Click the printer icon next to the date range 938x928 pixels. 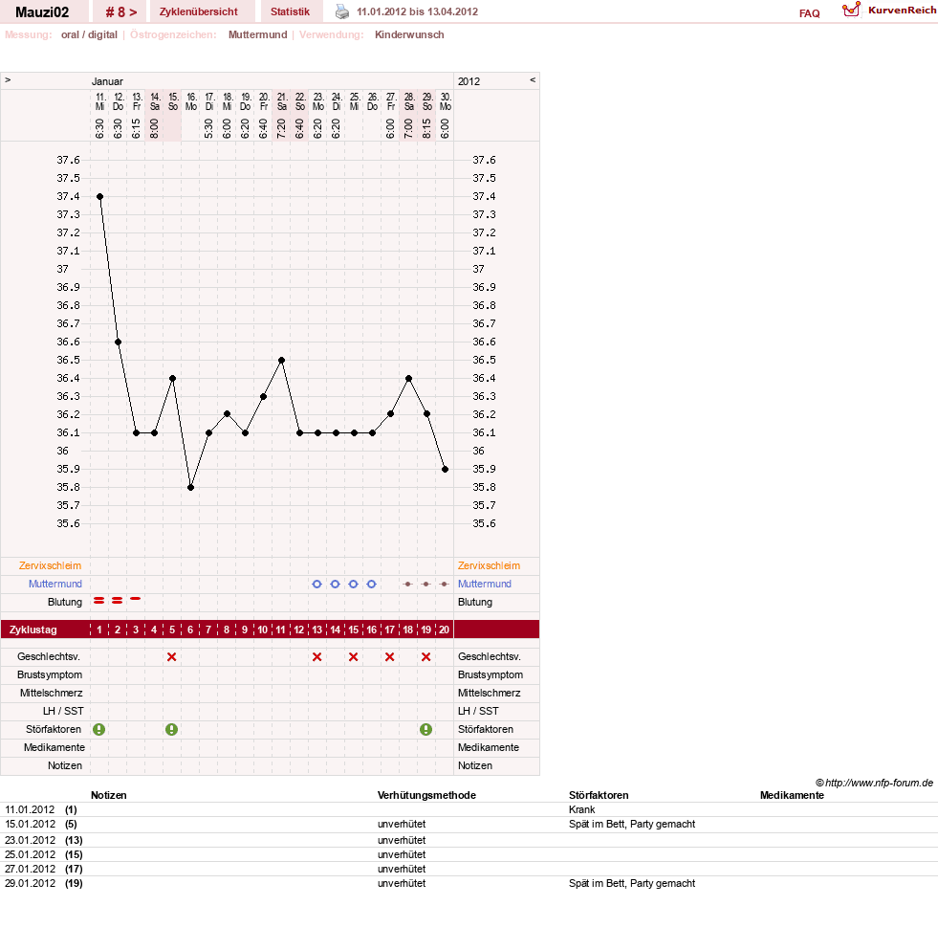point(341,11)
